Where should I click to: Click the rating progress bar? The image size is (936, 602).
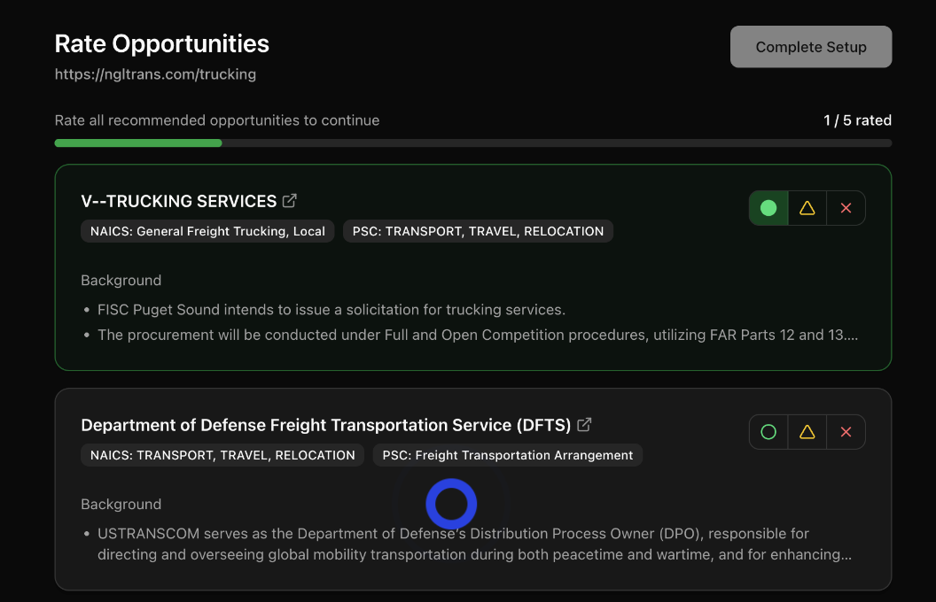[472, 143]
